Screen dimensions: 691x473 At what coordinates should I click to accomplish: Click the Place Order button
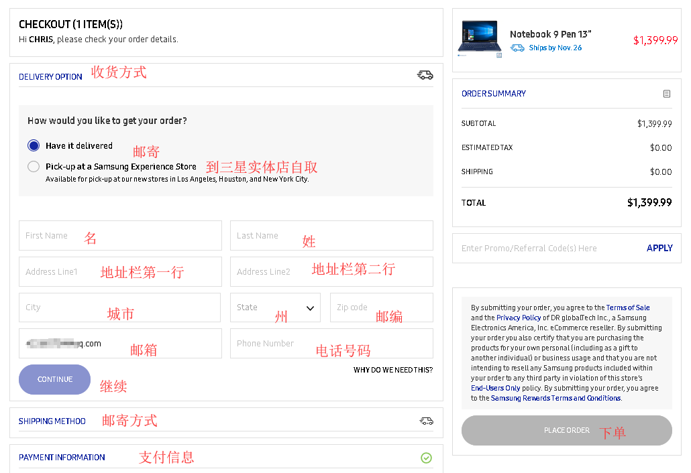click(x=566, y=430)
